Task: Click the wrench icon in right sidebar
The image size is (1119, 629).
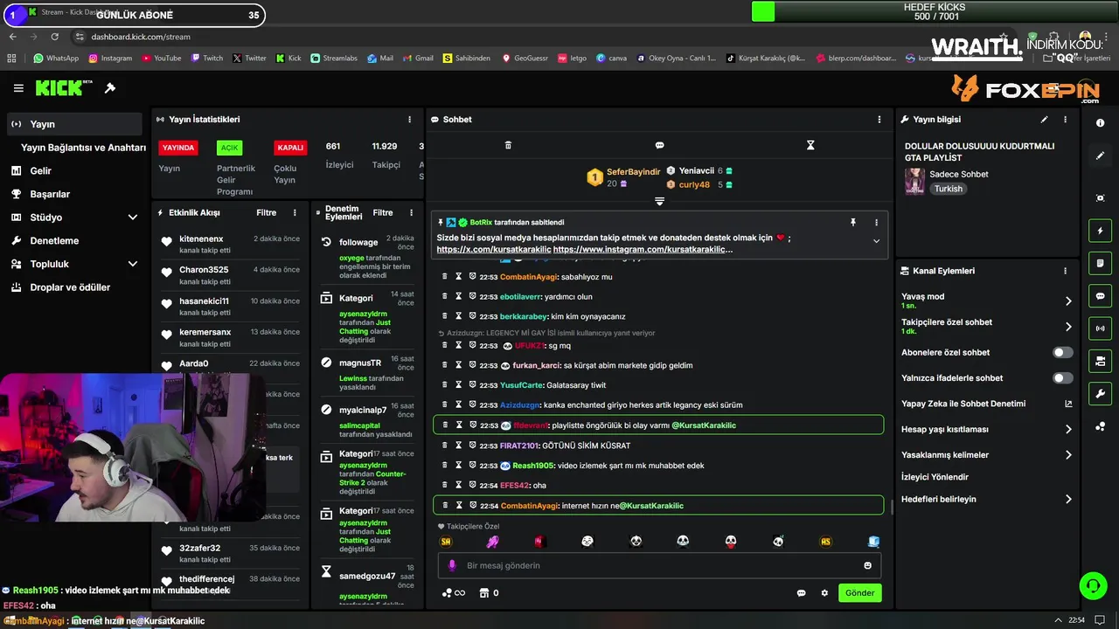Action: click(1100, 394)
